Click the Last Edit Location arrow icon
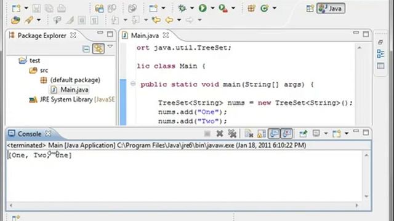 (156, 20)
